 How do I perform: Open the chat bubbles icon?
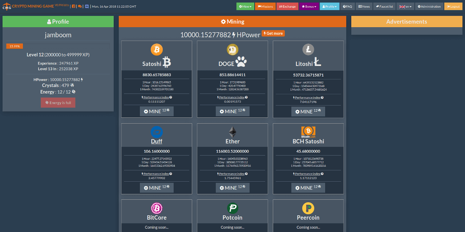pyautogui.click(x=80, y=7)
